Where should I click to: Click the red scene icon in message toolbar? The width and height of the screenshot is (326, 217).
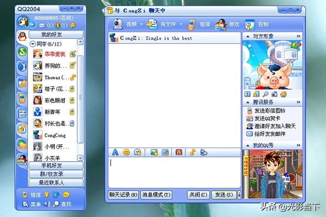(179, 152)
